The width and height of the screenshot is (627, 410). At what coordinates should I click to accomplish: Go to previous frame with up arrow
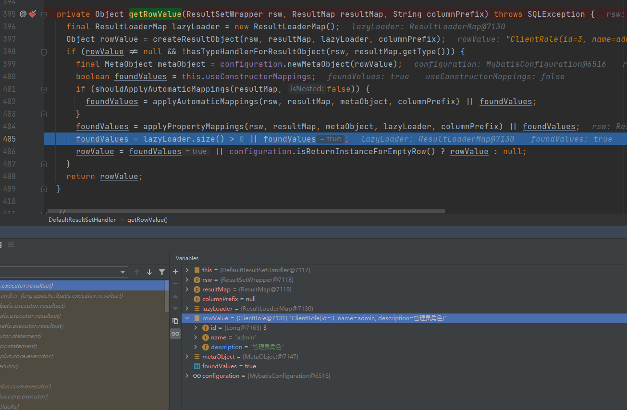click(x=137, y=272)
